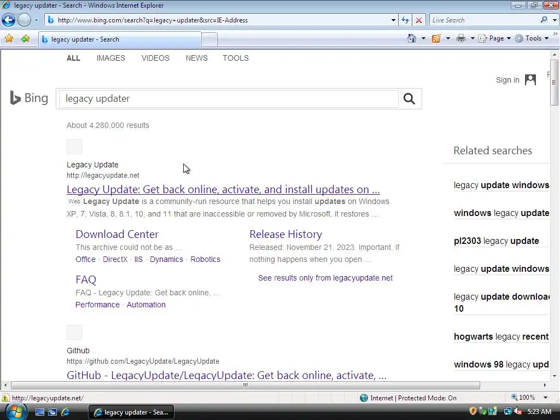Screen dimensions: 560x420
Task: Click 'See results only from legacyupdate.net'
Action: [x=325, y=278]
